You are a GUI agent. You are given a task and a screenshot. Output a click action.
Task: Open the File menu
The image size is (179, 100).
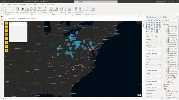click(x=3, y=5)
